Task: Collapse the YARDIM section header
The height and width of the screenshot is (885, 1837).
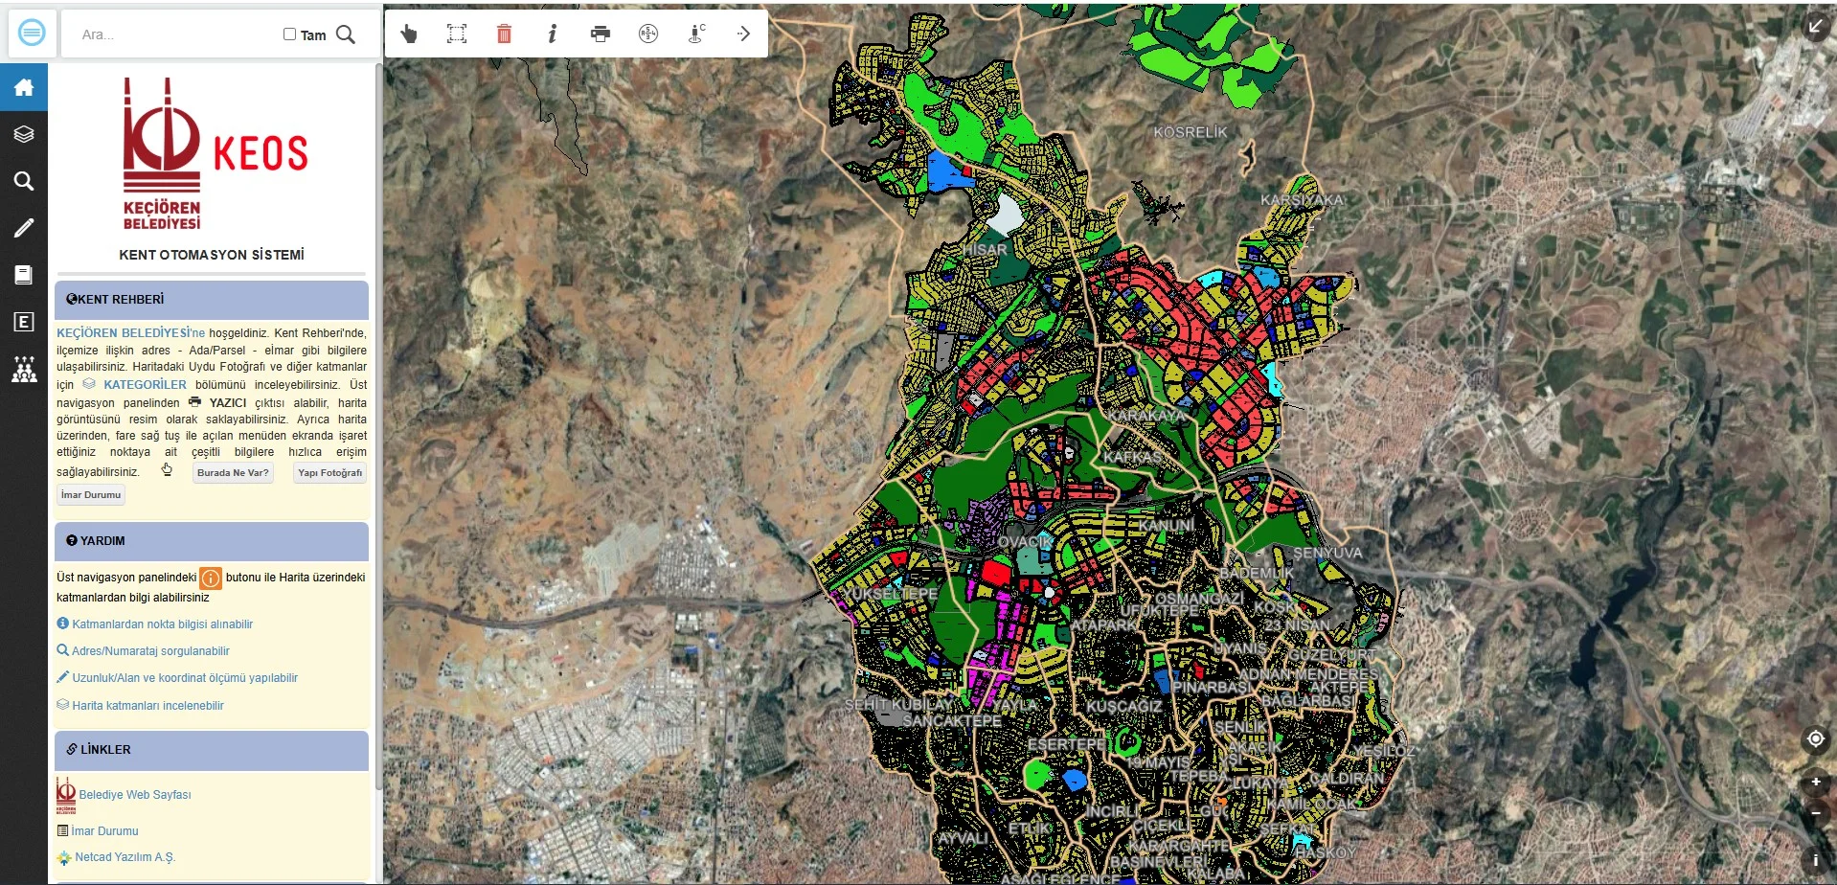Action: [x=212, y=541]
